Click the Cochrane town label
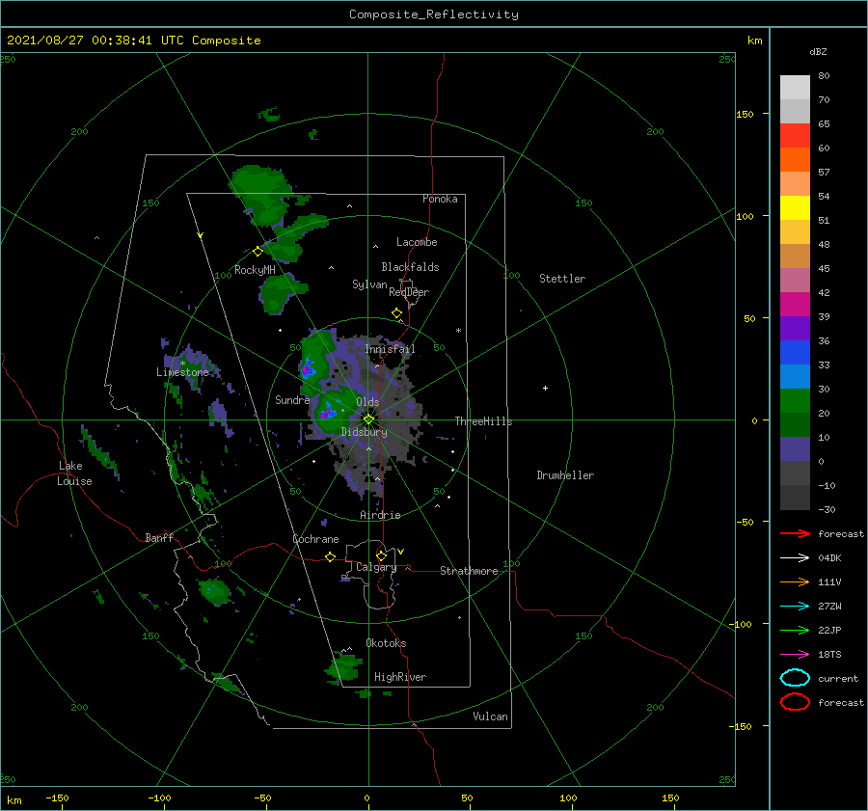Viewport: 868px width, 811px height. click(315, 539)
